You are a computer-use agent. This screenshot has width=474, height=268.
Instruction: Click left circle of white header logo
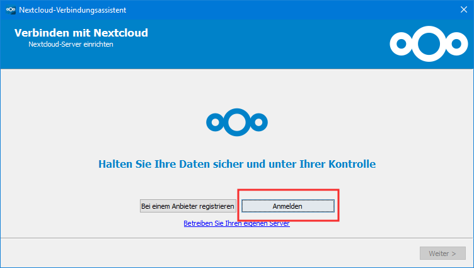click(x=401, y=43)
